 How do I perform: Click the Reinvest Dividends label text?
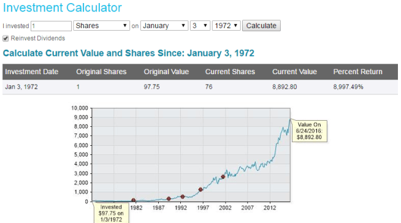click(x=38, y=39)
